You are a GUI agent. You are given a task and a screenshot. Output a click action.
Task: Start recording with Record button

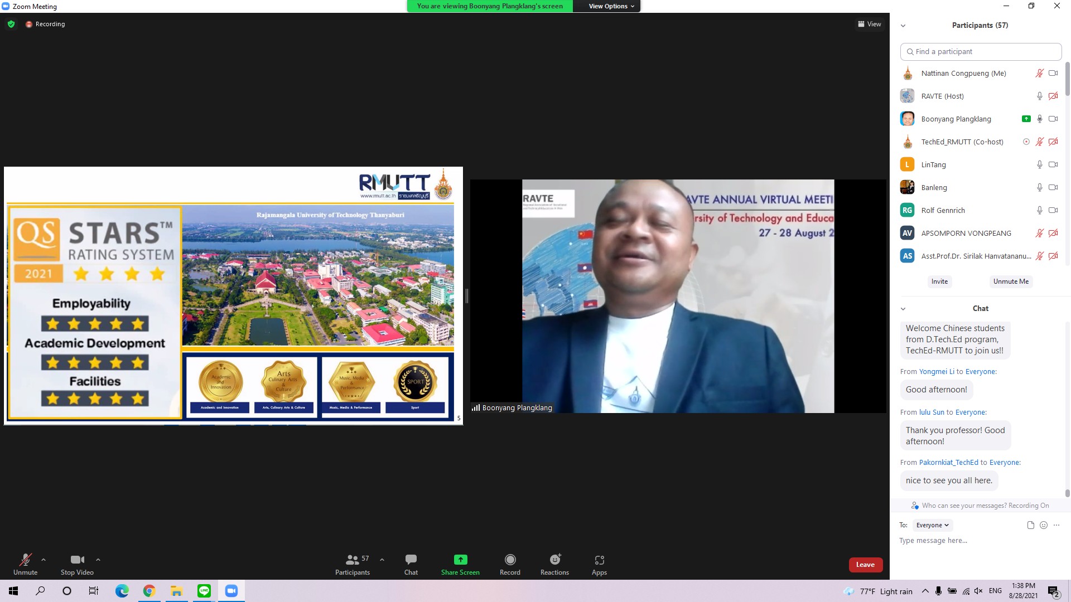tap(510, 564)
